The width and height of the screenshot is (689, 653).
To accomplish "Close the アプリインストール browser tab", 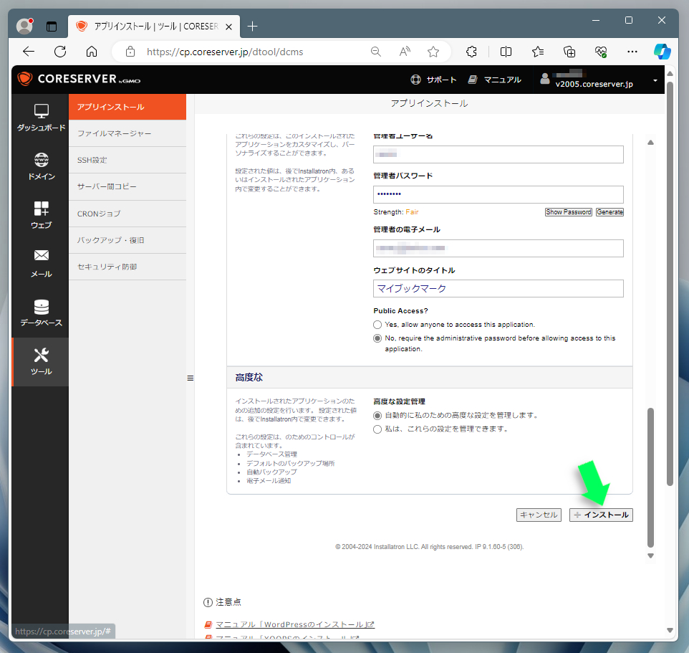I will (228, 27).
